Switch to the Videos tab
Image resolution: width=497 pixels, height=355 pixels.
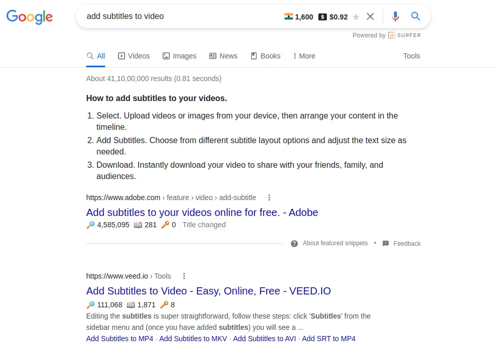click(134, 56)
